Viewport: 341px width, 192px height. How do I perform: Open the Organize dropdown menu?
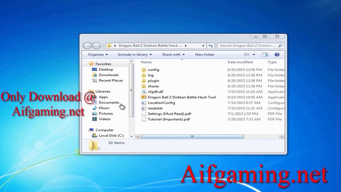[x=98, y=54]
